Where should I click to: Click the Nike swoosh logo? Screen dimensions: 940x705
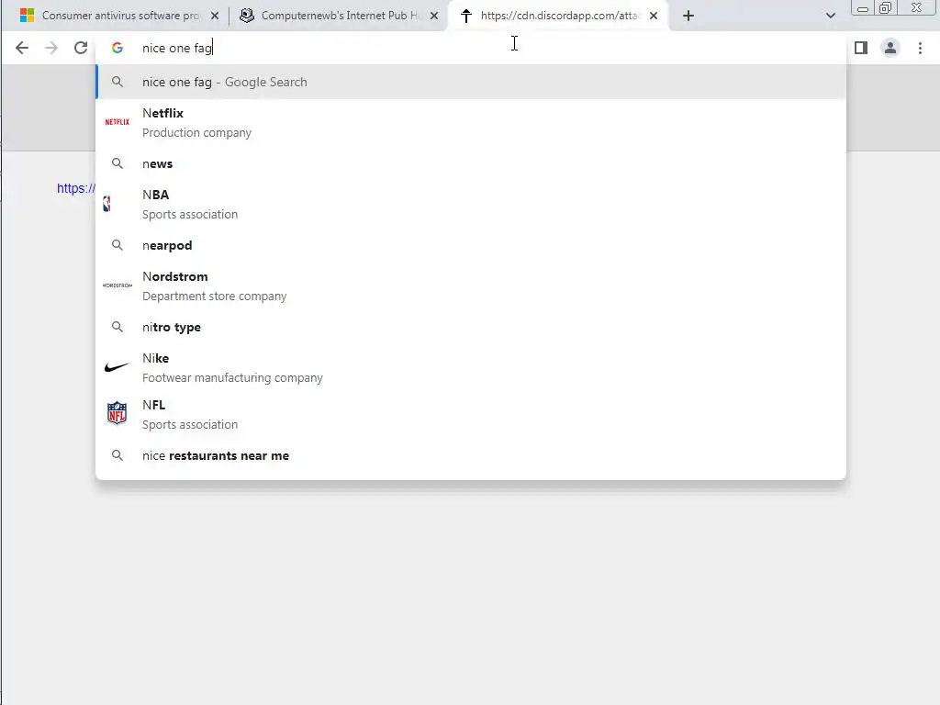[x=117, y=367]
